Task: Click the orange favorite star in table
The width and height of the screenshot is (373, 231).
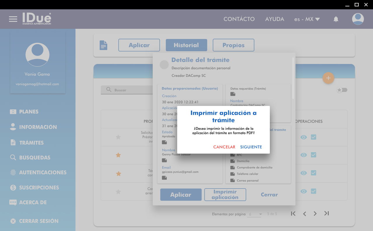Action: click(x=118, y=155)
